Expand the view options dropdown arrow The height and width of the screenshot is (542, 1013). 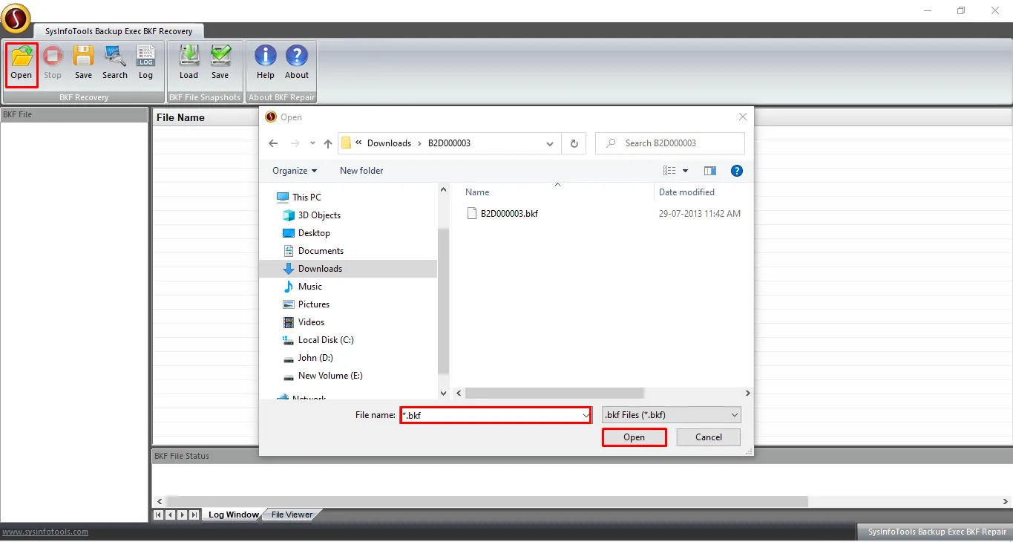click(685, 171)
